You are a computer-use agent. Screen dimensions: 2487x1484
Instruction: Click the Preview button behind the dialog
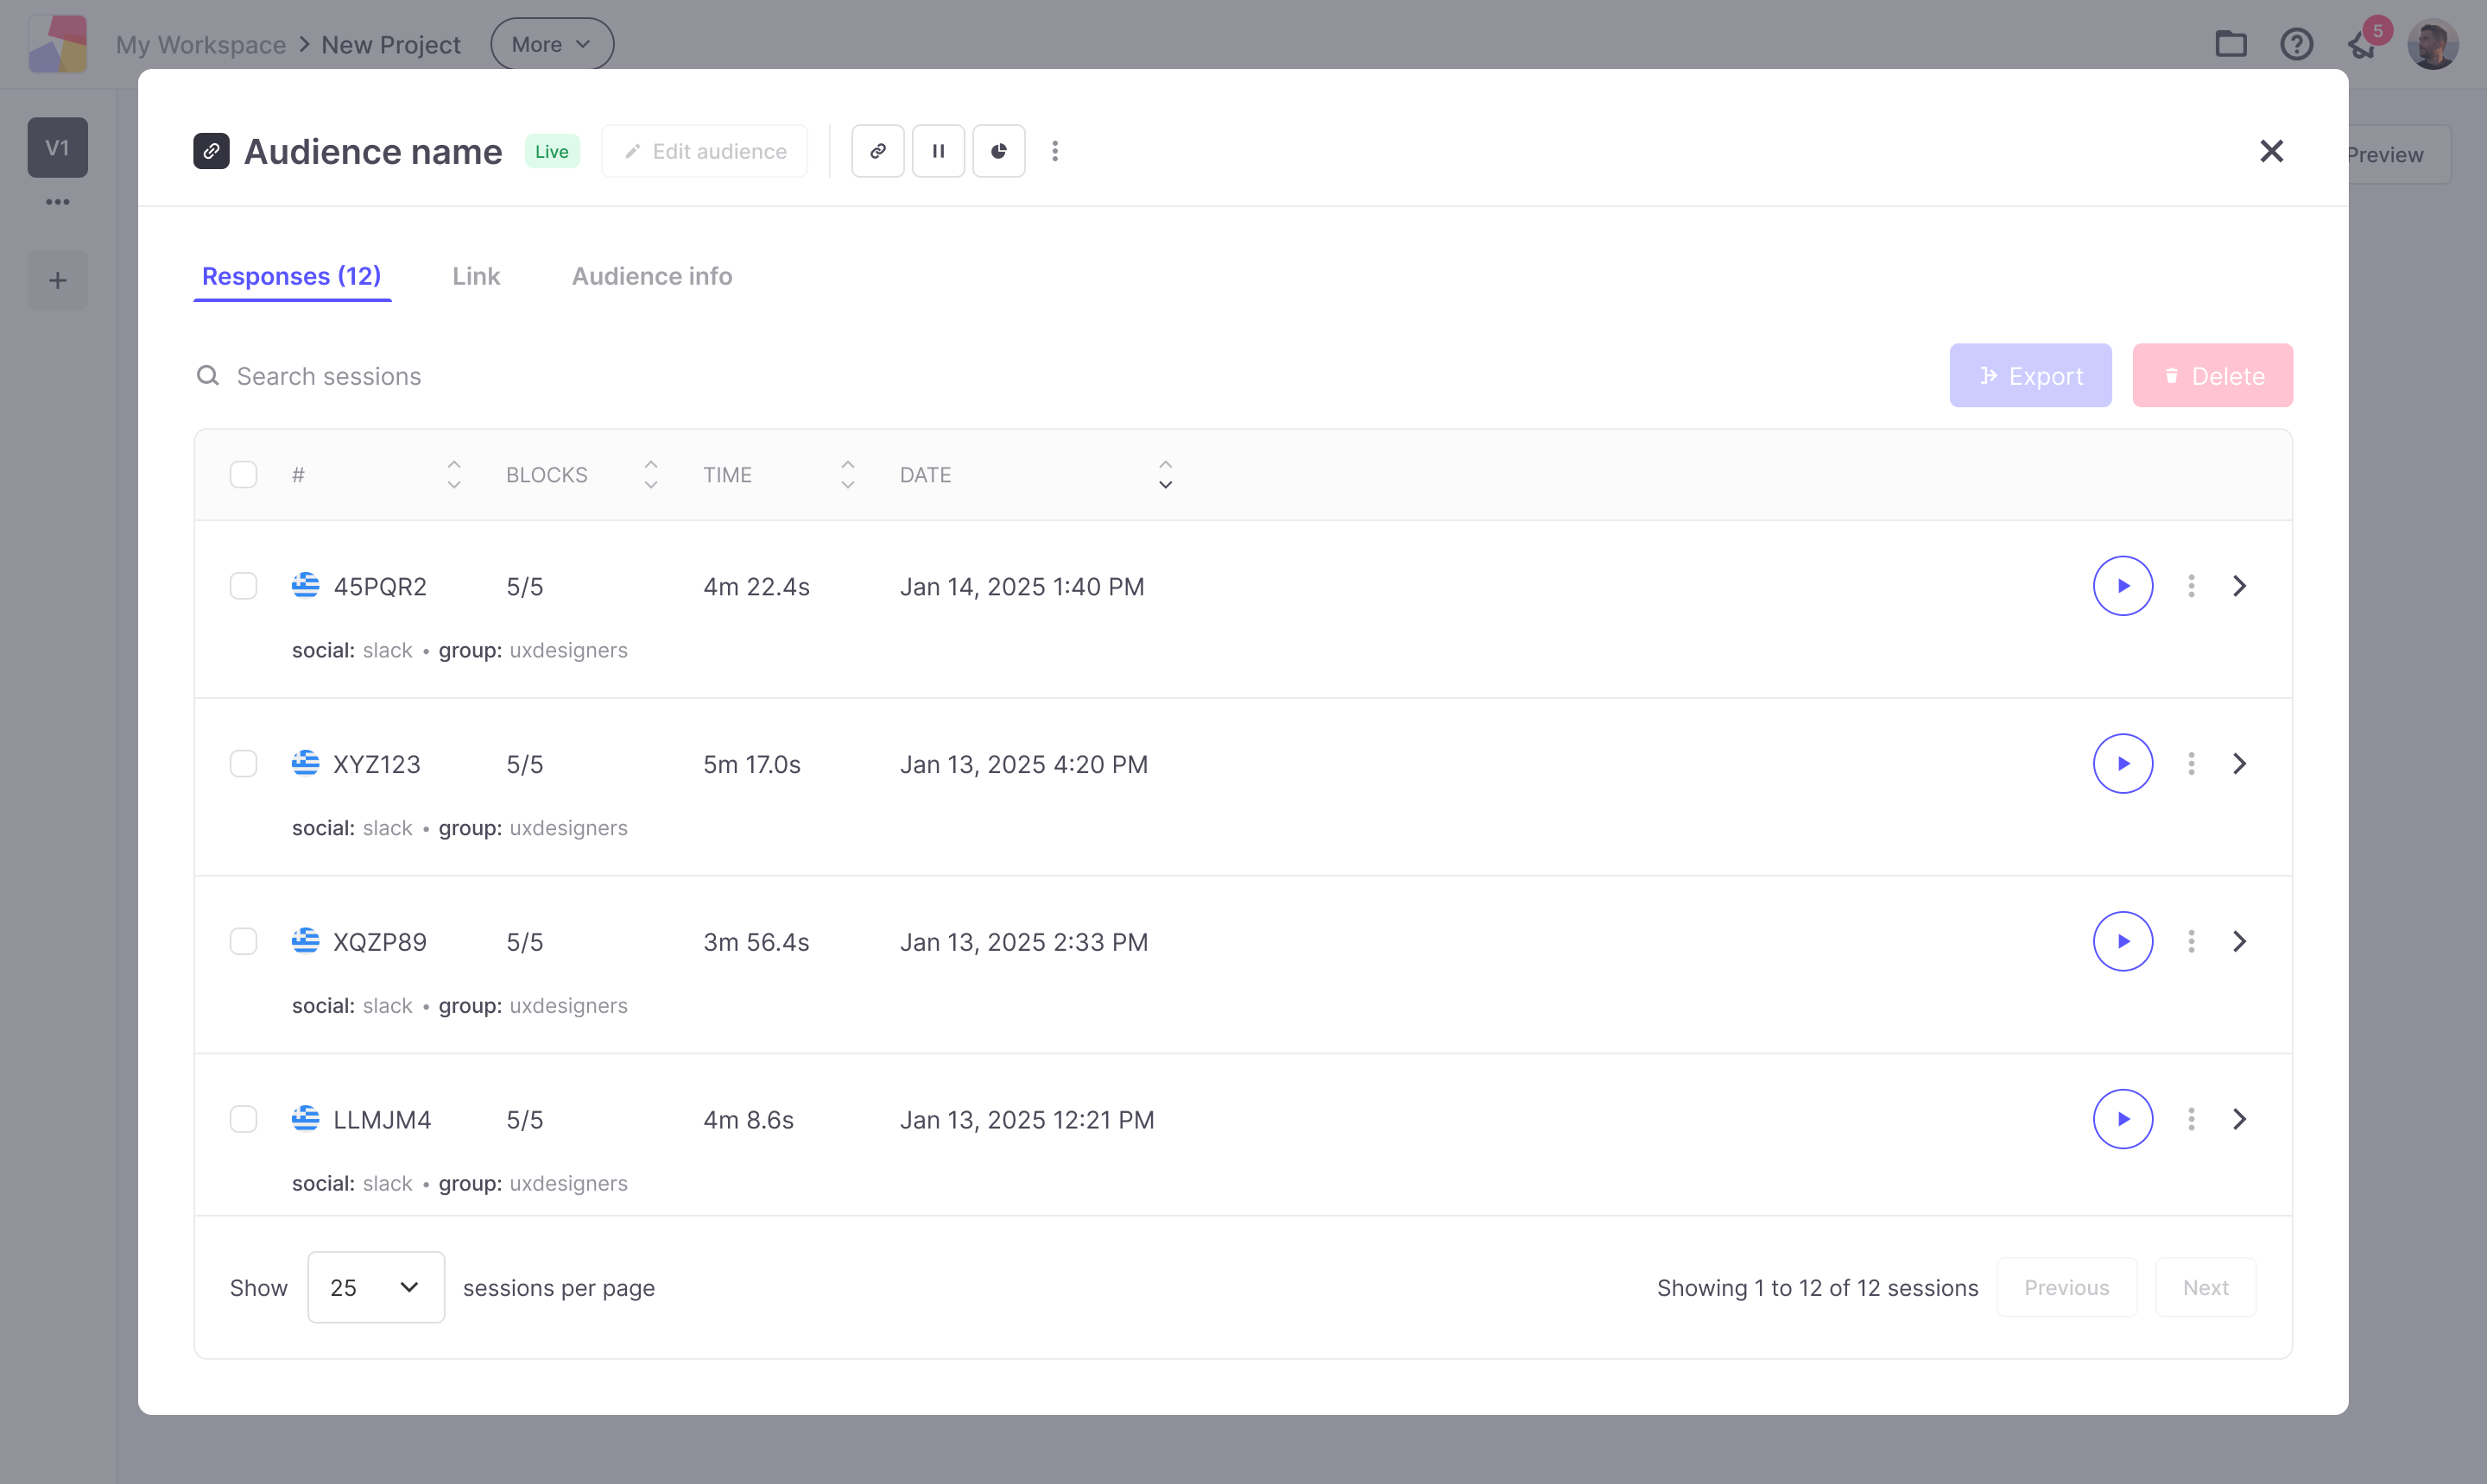click(2399, 155)
